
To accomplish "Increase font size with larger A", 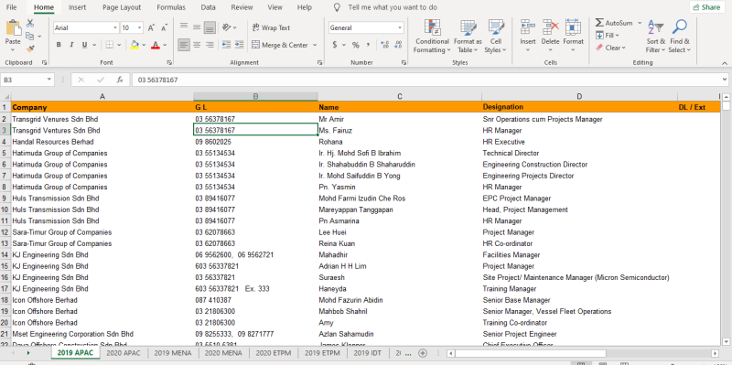I will (x=151, y=28).
